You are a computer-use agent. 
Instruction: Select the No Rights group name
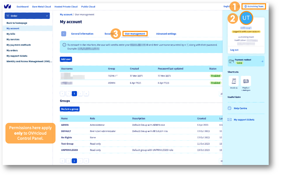coord(66,137)
